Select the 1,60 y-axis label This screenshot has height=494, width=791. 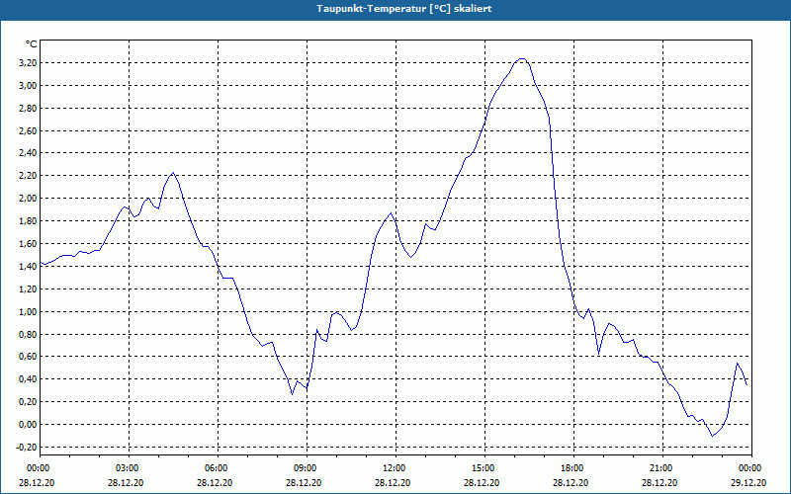pos(29,243)
